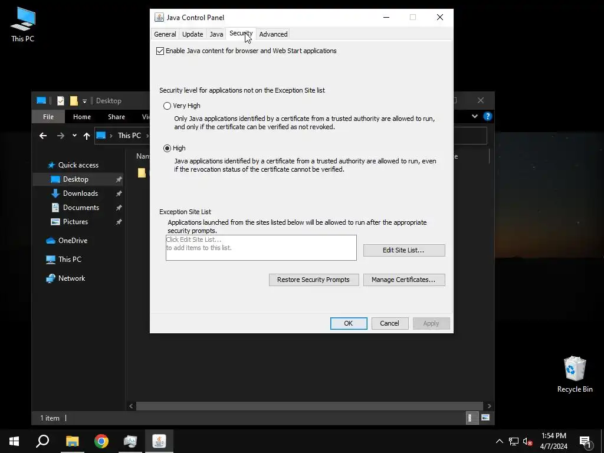Expand the ribbon with the chevron in Explorer
The width and height of the screenshot is (604, 453).
click(x=475, y=116)
